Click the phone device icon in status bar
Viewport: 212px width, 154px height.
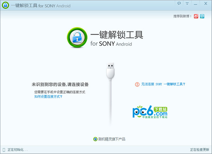tap(4, 150)
